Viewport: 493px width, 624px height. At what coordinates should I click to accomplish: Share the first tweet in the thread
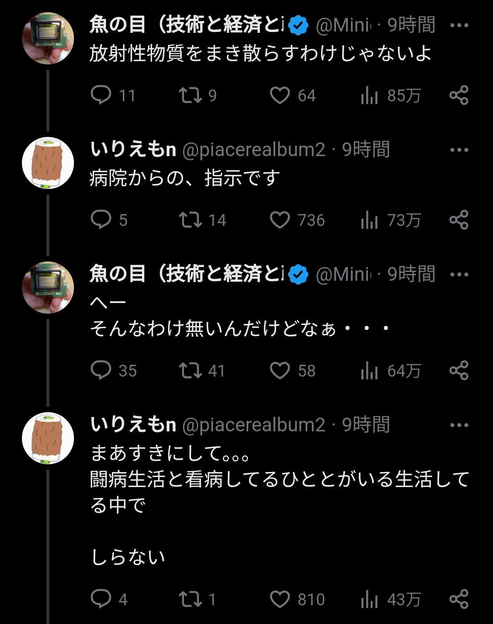pyautogui.click(x=459, y=95)
